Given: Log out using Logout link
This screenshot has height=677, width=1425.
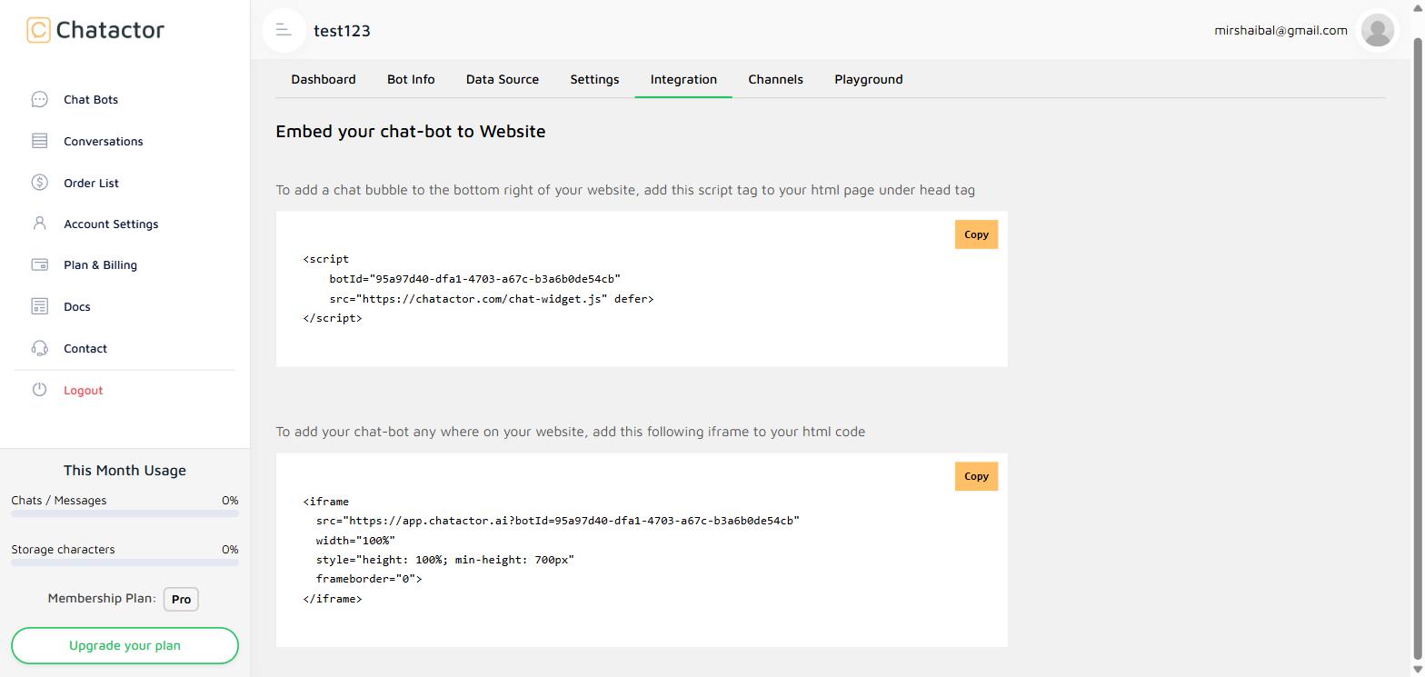Looking at the screenshot, I should pos(83,390).
